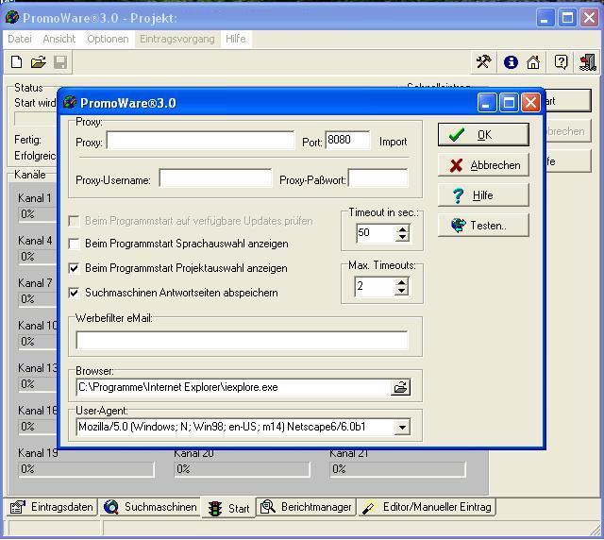The width and height of the screenshot is (604, 540).
Task: Click the Testen.. button
Action: [x=483, y=225]
